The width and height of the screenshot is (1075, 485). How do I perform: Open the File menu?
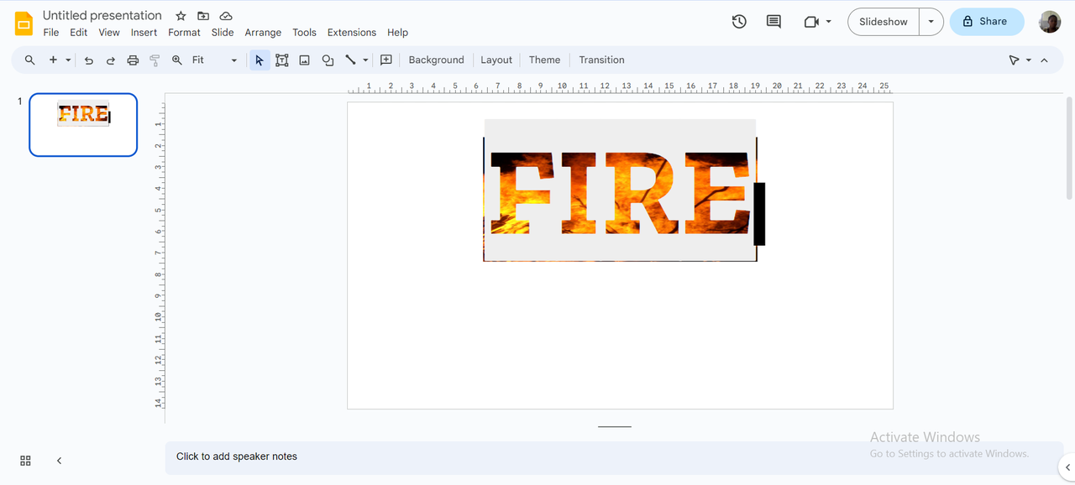(51, 33)
